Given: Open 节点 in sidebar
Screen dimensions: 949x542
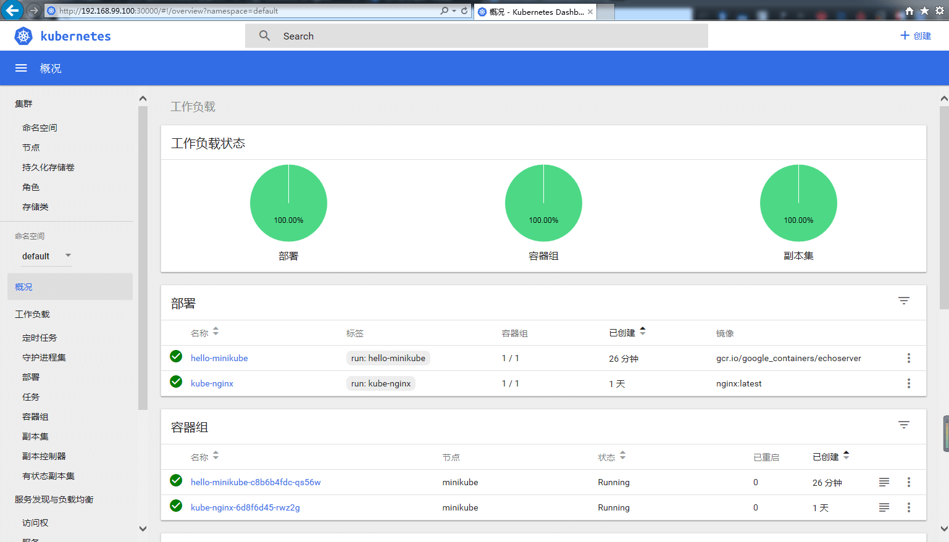Looking at the screenshot, I should pos(31,148).
